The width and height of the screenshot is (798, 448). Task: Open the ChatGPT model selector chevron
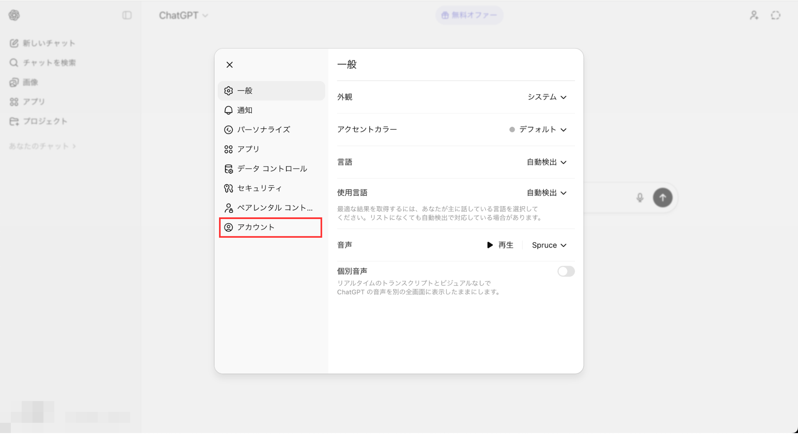[205, 16]
